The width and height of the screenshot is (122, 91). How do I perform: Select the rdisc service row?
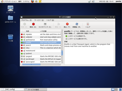click(41, 48)
